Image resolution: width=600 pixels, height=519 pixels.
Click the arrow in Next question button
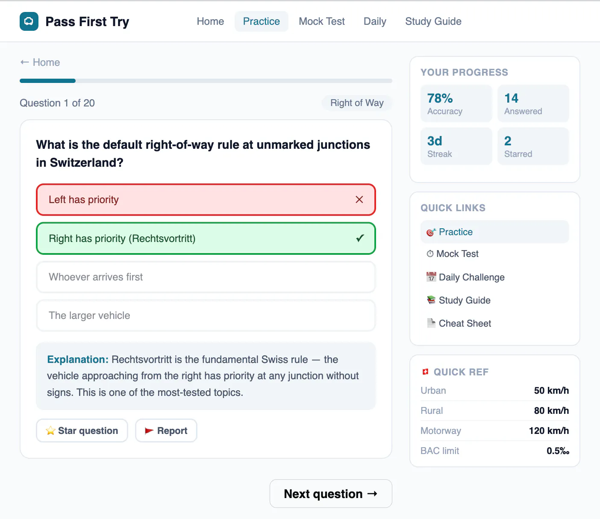pos(372,494)
